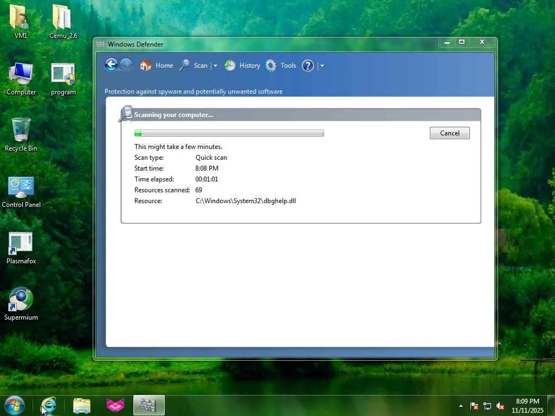Click the start time value 8:08 PM
This screenshot has width=555, height=416.
(x=206, y=168)
